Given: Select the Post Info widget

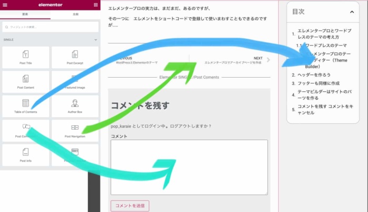Looking at the screenshot, I should (26, 155).
